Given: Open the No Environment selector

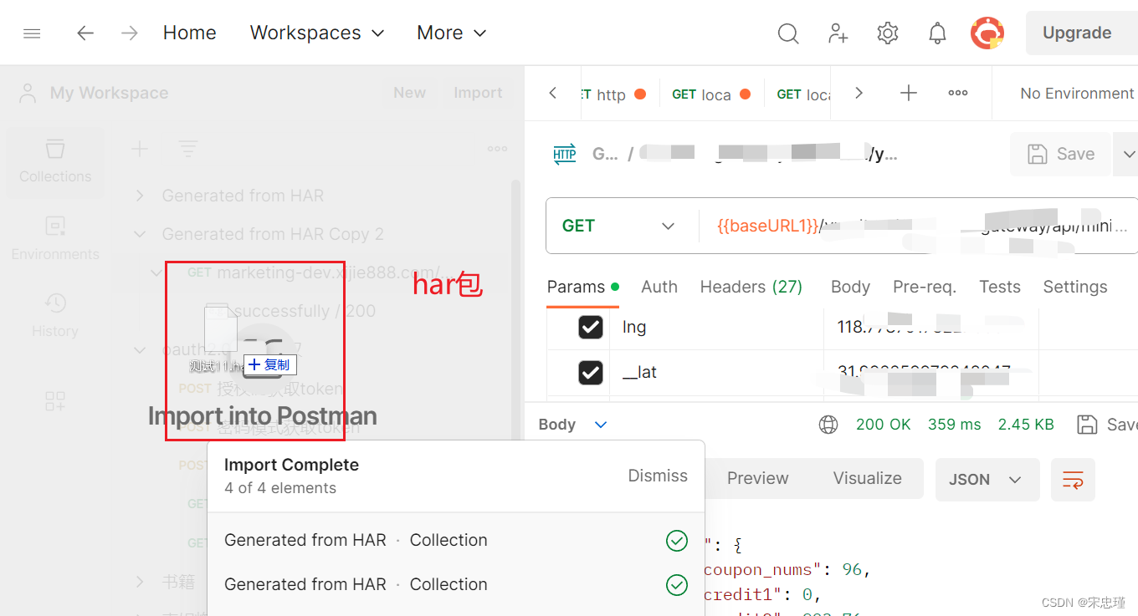Looking at the screenshot, I should (x=1077, y=94).
